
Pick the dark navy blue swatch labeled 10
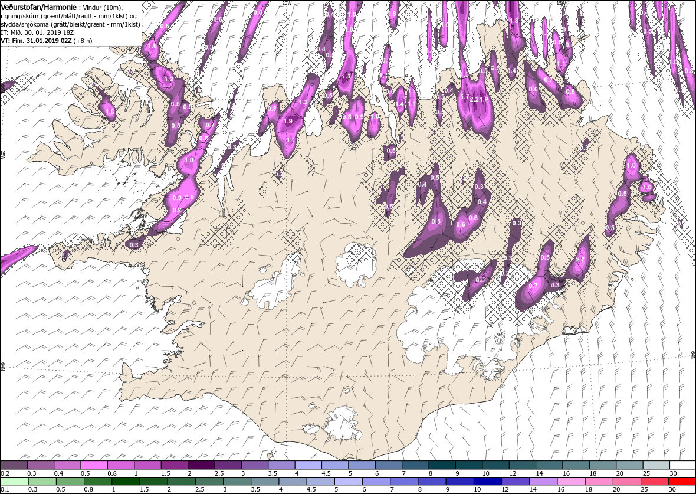487,482
